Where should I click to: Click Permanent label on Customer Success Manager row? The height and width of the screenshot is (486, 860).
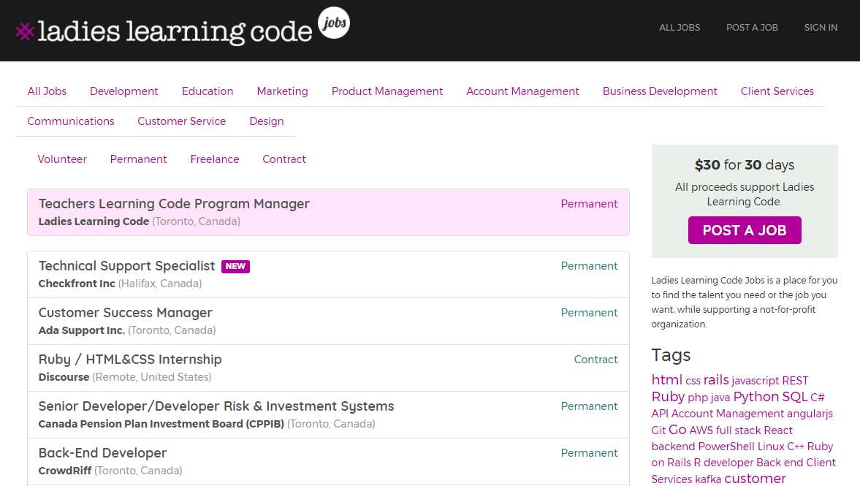point(589,313)
